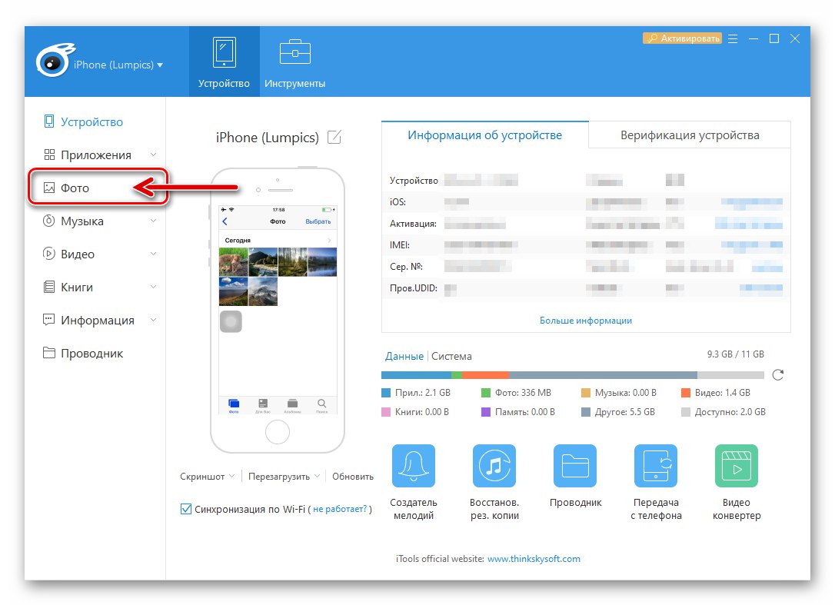
Task: Expand the Видео chevron
Action: coord(153,254)
